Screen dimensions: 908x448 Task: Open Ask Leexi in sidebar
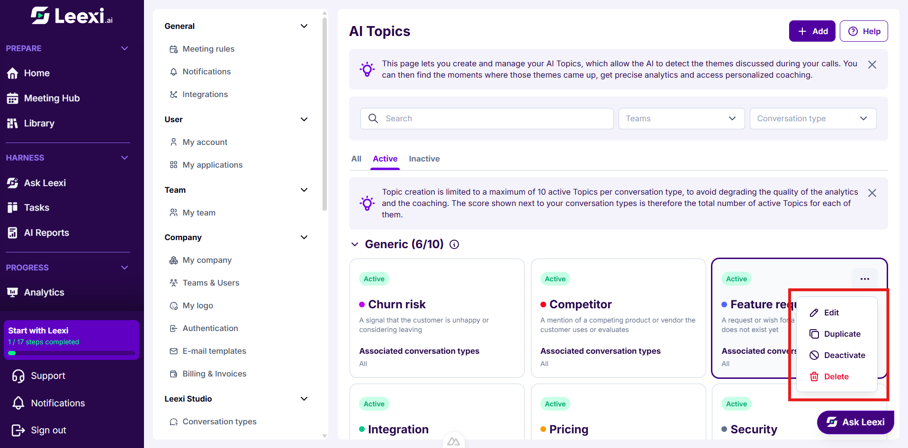click(x=45, y=183)
